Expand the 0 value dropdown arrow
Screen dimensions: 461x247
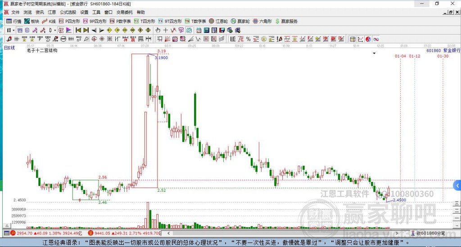[55, 30]
